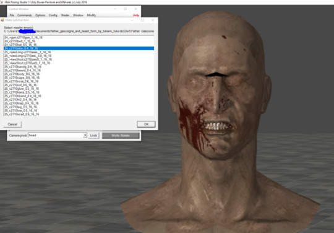Select mesh 25_c2710bandg_0.4_16_16
Image resolution: width=334 pixels, height=233 pixels.
[x=79, y=66]
